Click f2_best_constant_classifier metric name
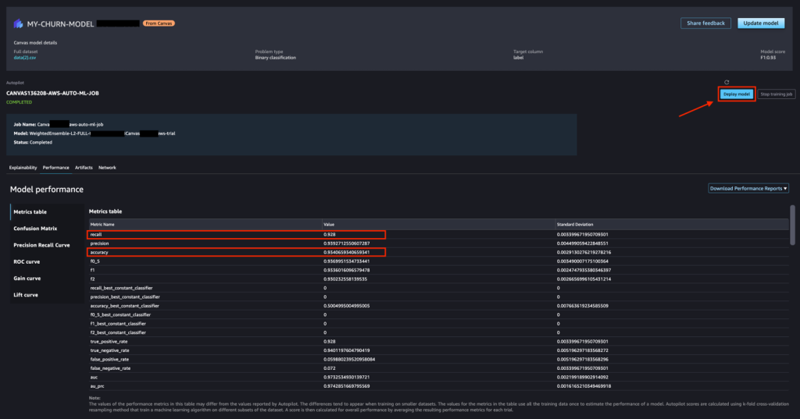Screen dimensions: 800x419 (x=118, y=333)
